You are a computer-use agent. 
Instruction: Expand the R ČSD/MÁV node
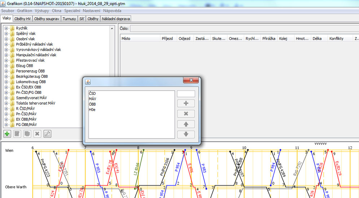pyautogui.click(x=6, y=109)
